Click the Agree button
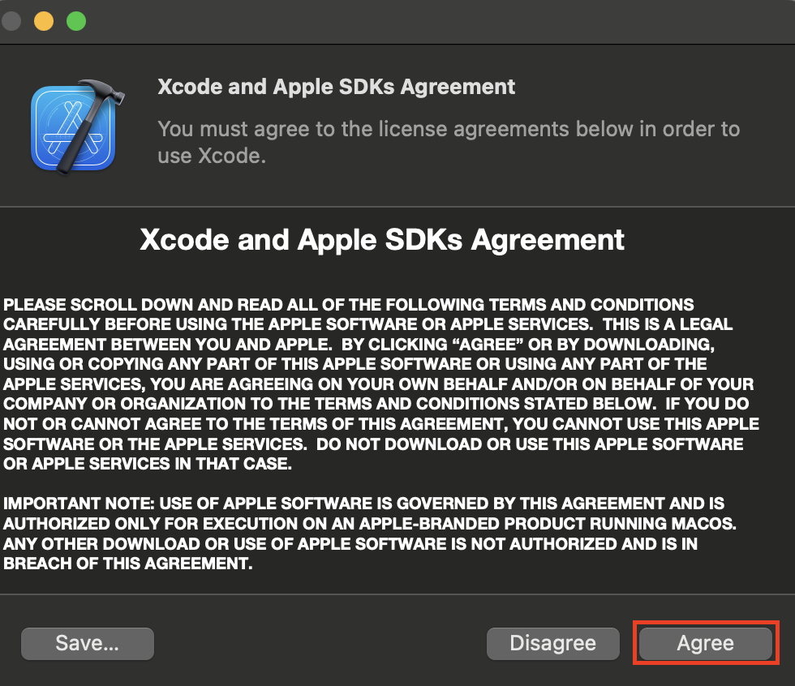This screenshot has height=686, width=795. pos(705,644)
